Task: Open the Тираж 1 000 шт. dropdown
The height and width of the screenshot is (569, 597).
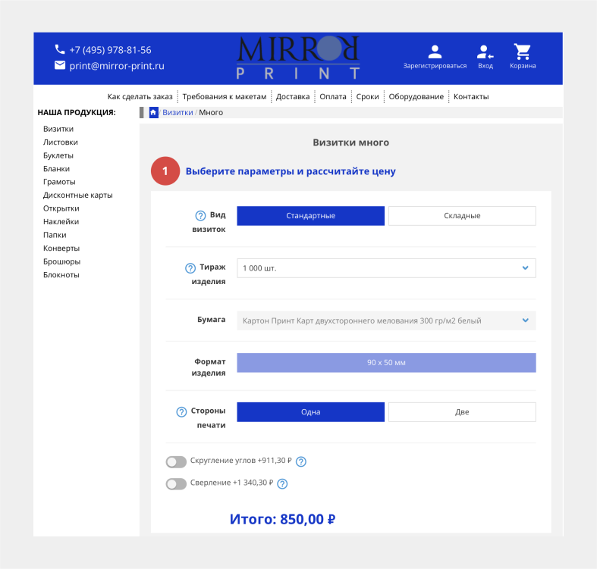Action: (386, 268)
